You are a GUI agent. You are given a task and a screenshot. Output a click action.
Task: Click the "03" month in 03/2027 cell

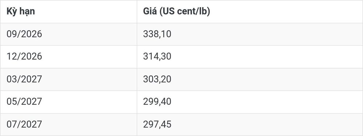(12, 79)
